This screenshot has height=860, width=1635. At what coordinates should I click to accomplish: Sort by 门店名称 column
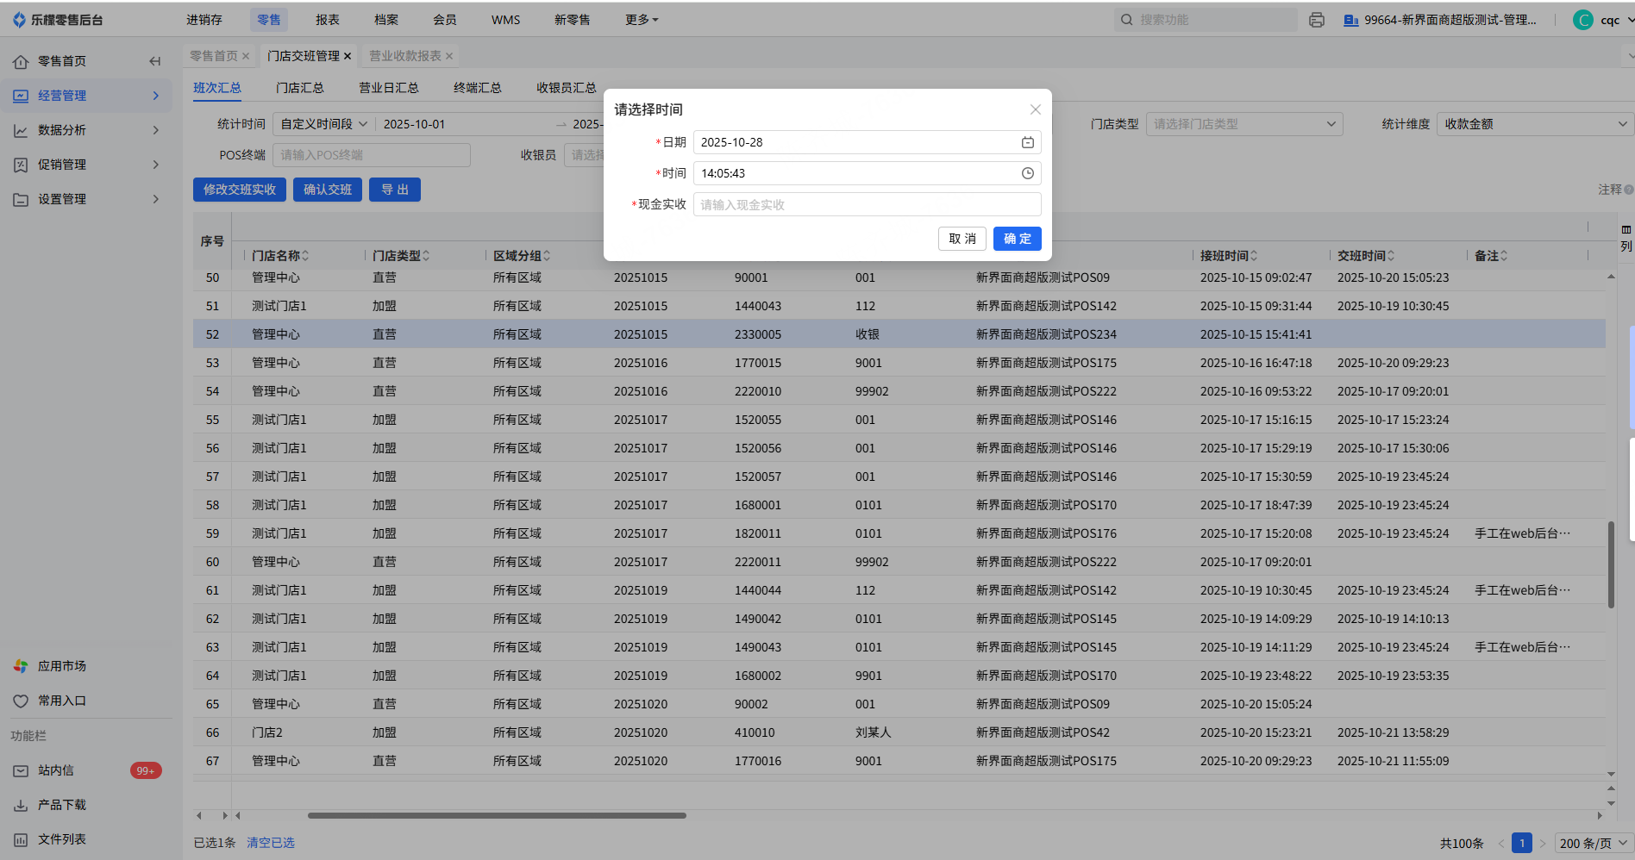[305, 256]
